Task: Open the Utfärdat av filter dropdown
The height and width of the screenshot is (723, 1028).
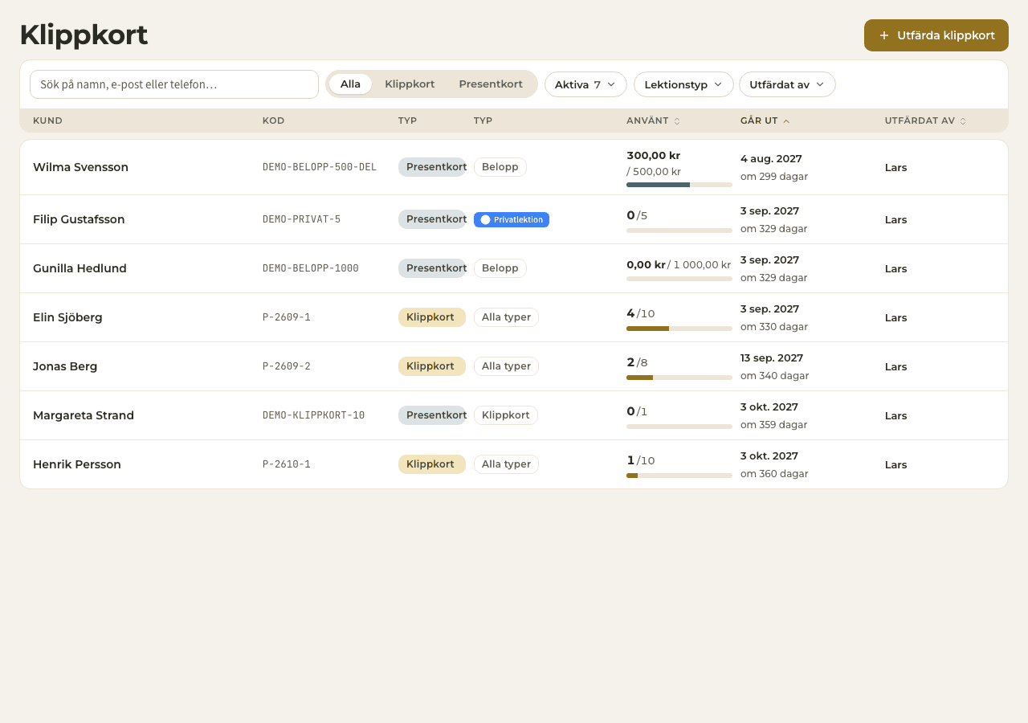Action: 787,84
